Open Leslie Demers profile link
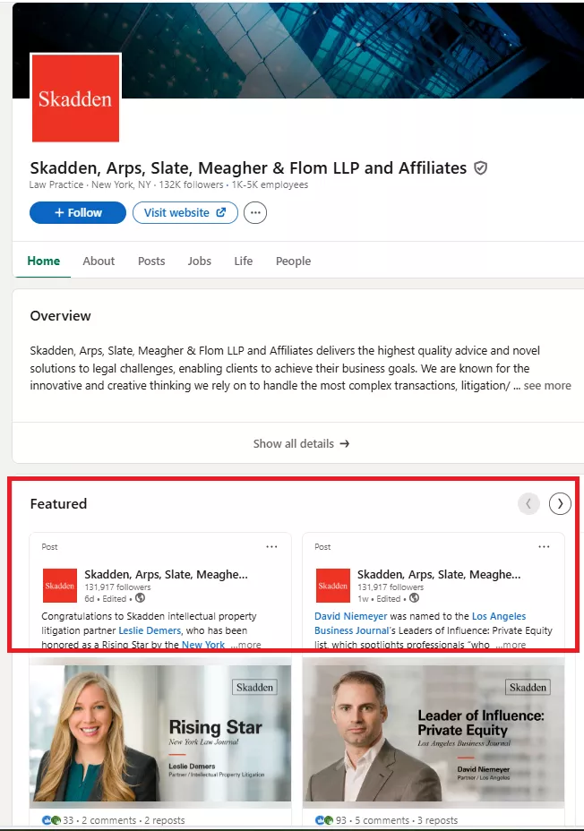Screen dimensions: 584x831 pos(150,630)
